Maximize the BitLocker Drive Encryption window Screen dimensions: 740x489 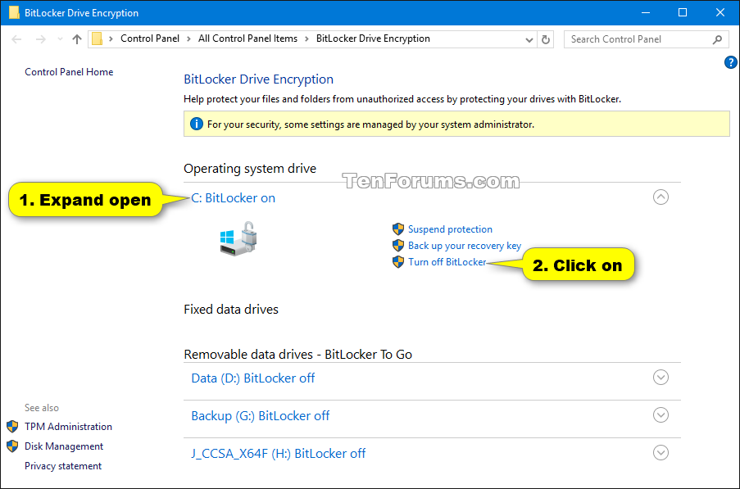pyautogui.click(x=683, y=13)
